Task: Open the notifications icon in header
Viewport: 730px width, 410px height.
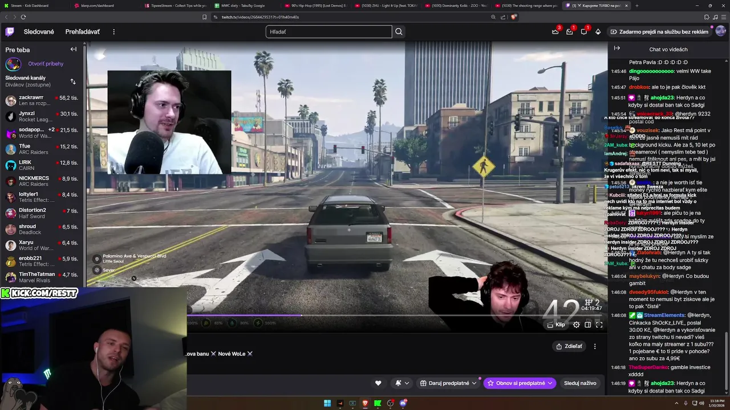Action: pos(583,32)
